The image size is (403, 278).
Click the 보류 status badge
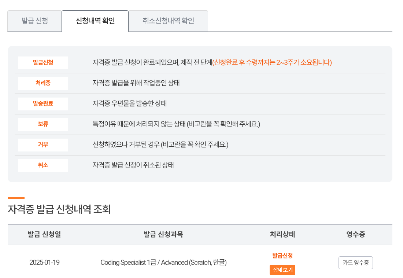pyautogui.click(x=43, y=124)
